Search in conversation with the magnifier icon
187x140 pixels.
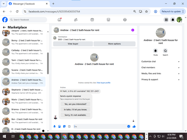tap(165, 51)
